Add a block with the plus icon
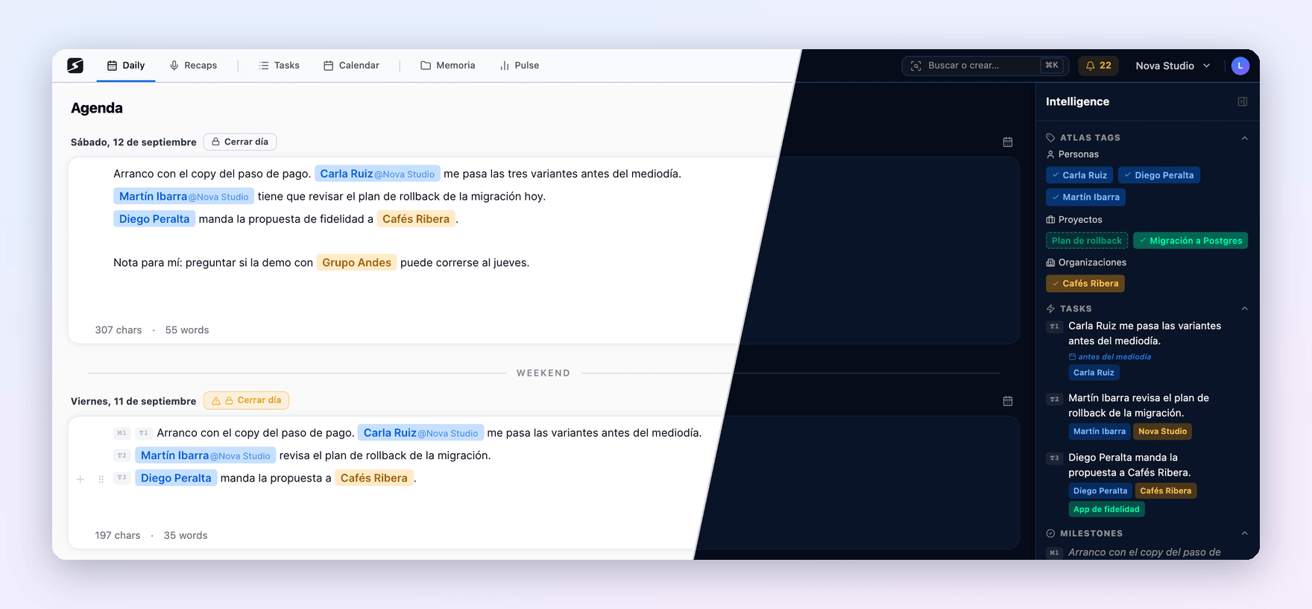This screenshot has height=609, width=1312. pos(81,479)
